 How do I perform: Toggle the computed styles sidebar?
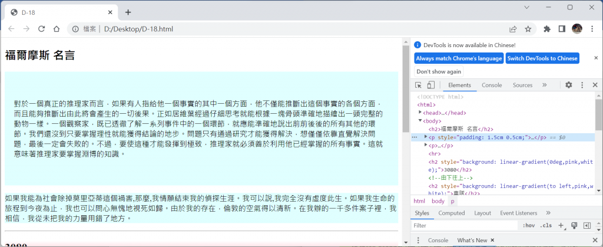[x=587, y=226]
